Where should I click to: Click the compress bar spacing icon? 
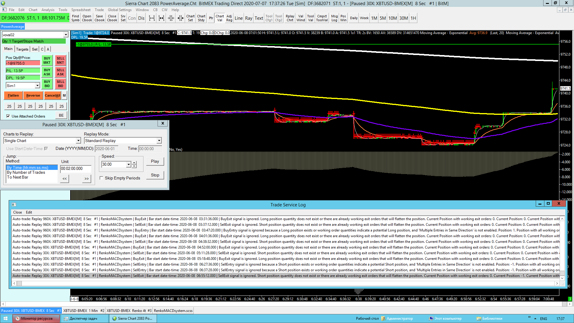click(171, 18)
